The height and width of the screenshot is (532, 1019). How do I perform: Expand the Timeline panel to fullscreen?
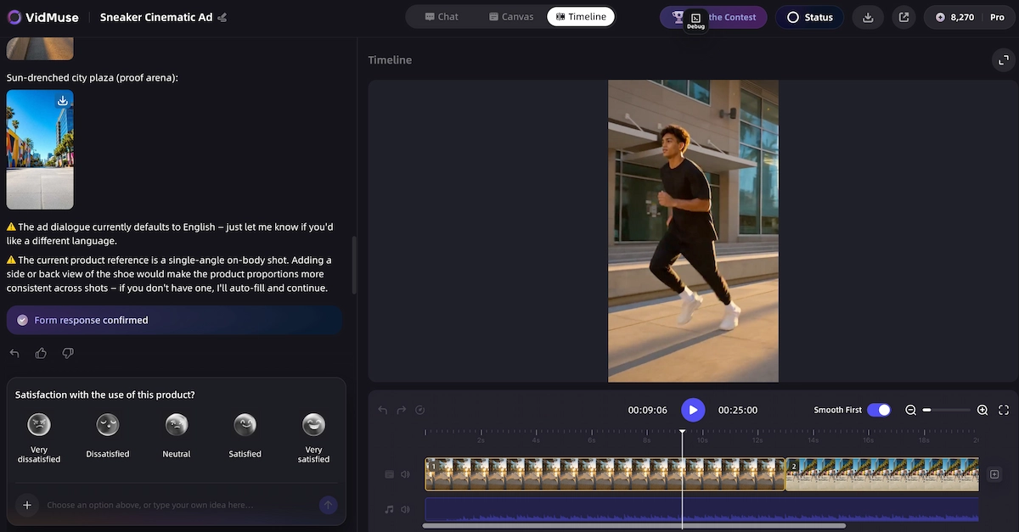pos(1004,59)
